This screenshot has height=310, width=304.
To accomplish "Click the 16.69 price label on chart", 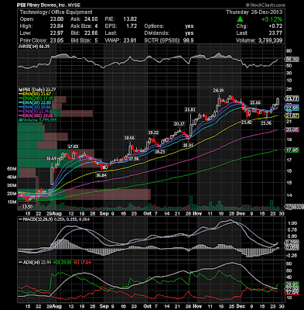I will tap(51, 158).
